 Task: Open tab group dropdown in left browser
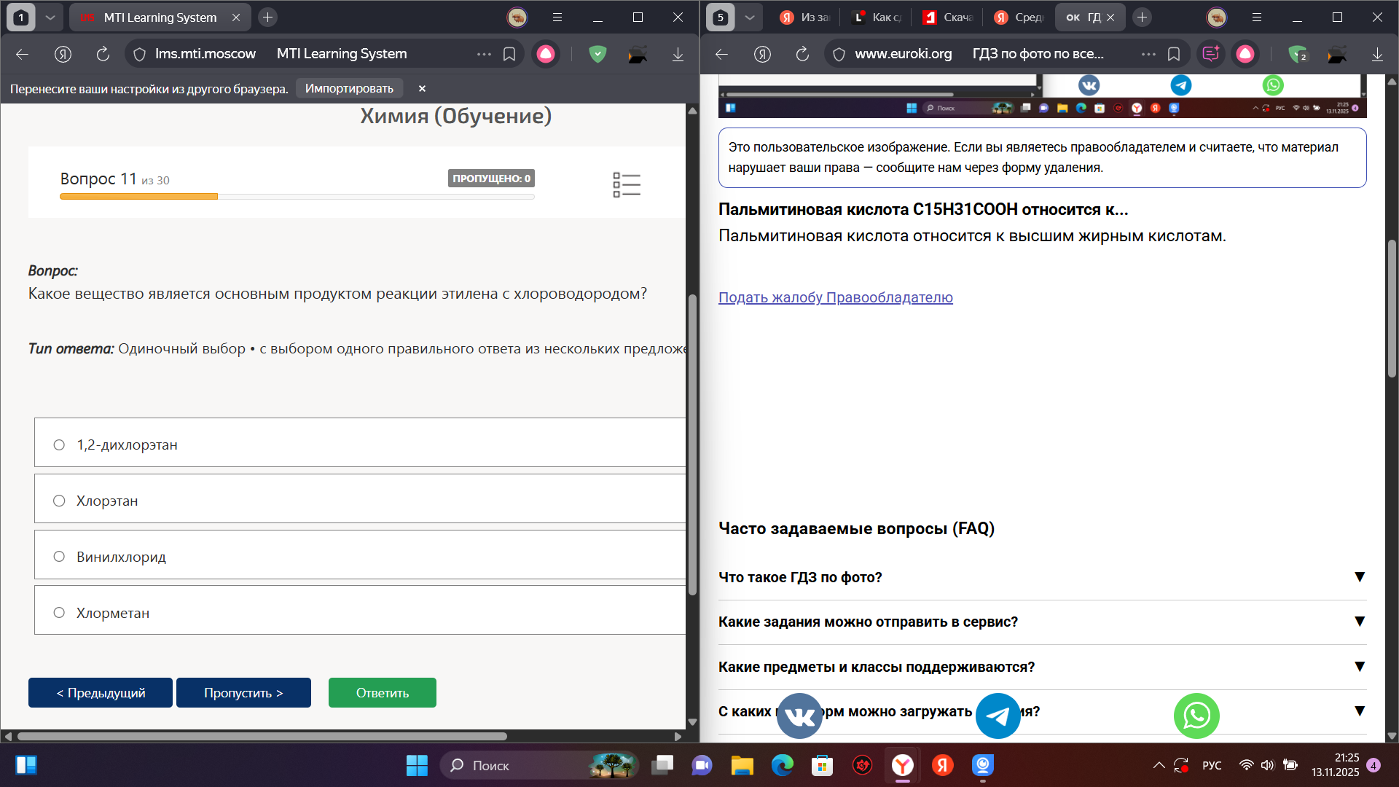[50, 17]
